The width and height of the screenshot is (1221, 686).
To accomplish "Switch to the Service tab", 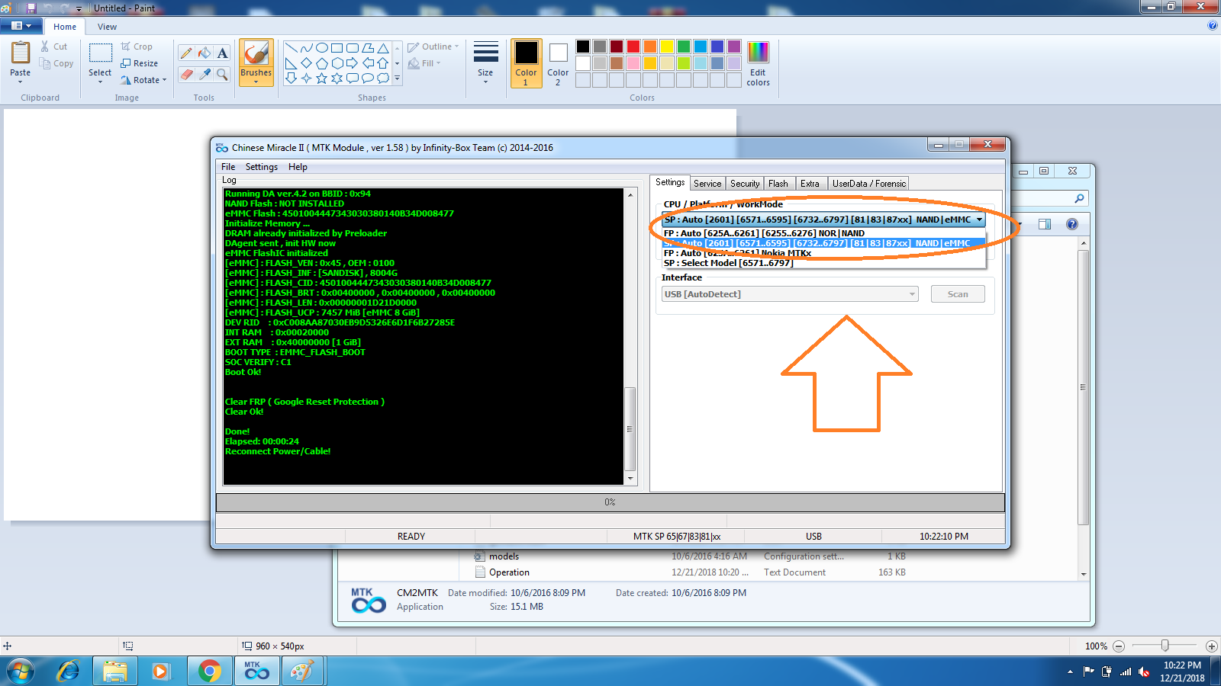I will tap(707, 184).
